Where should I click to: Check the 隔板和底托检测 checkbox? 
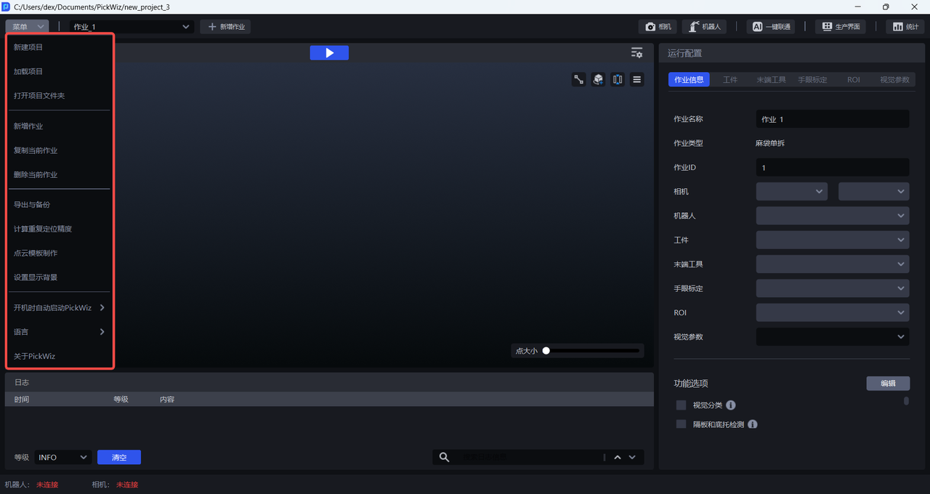click(x=681, y=424)
